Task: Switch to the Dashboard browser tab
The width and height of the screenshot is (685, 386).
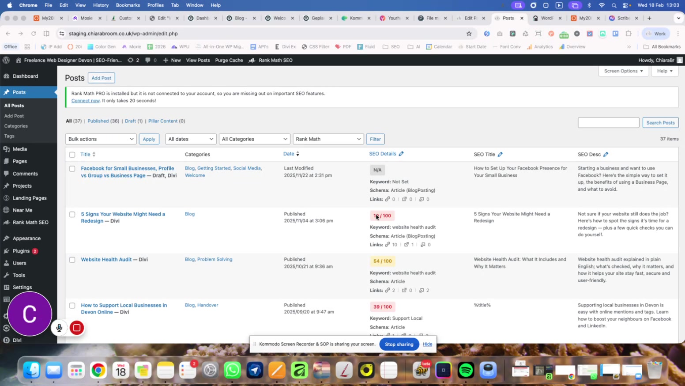Action: click(203, 18)
